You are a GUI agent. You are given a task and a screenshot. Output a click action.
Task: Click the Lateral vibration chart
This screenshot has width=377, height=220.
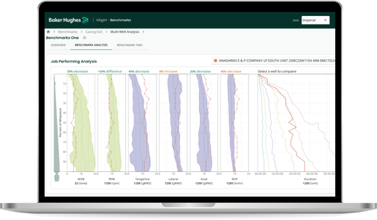tap(173, 123)
